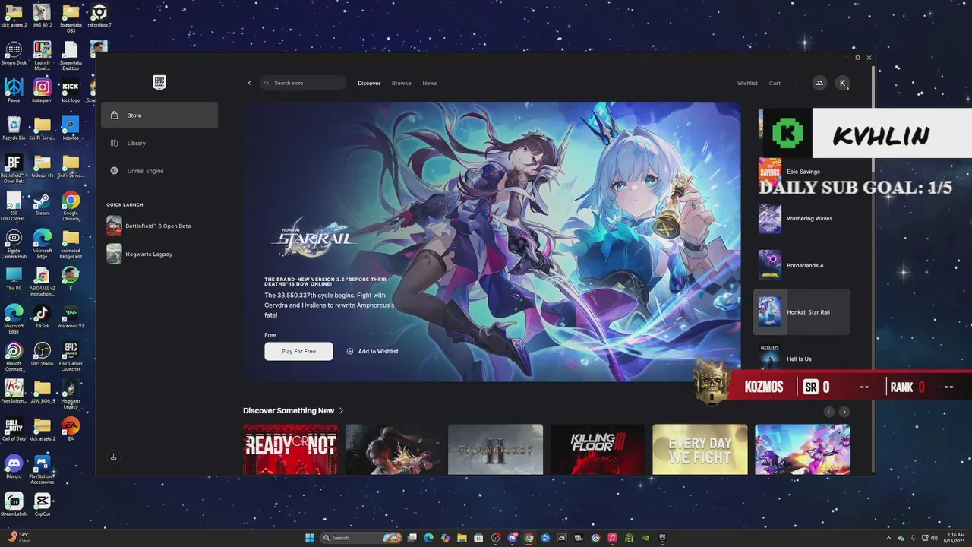Select Epic Savings in carousel list
This screenshot has height=547, width=972.
click(801, 172)
